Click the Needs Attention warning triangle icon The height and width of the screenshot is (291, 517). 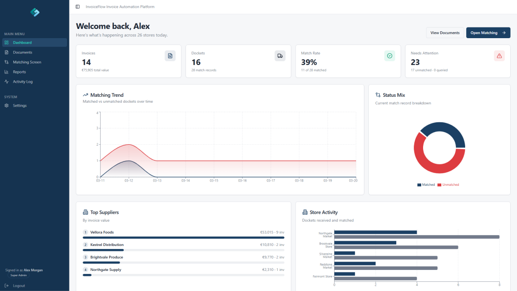[499, 56]
